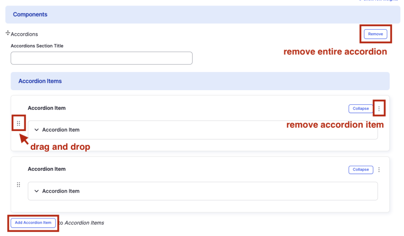Expand the first Accordion Item chevron
The image size is (404, 236).
tap(37, 130)
